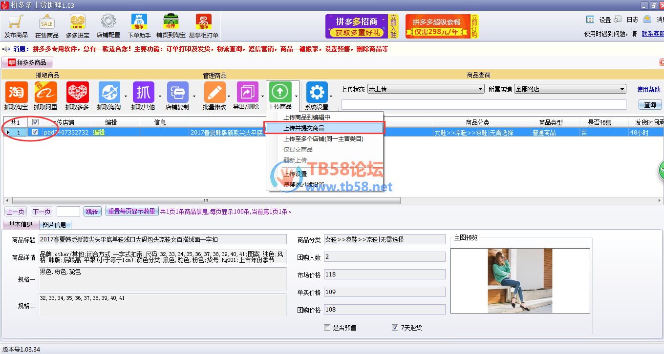Viewport: 664px width, 354px height.
Task: Open the 抓取多多 tool
Action: [x=77, y=92]
